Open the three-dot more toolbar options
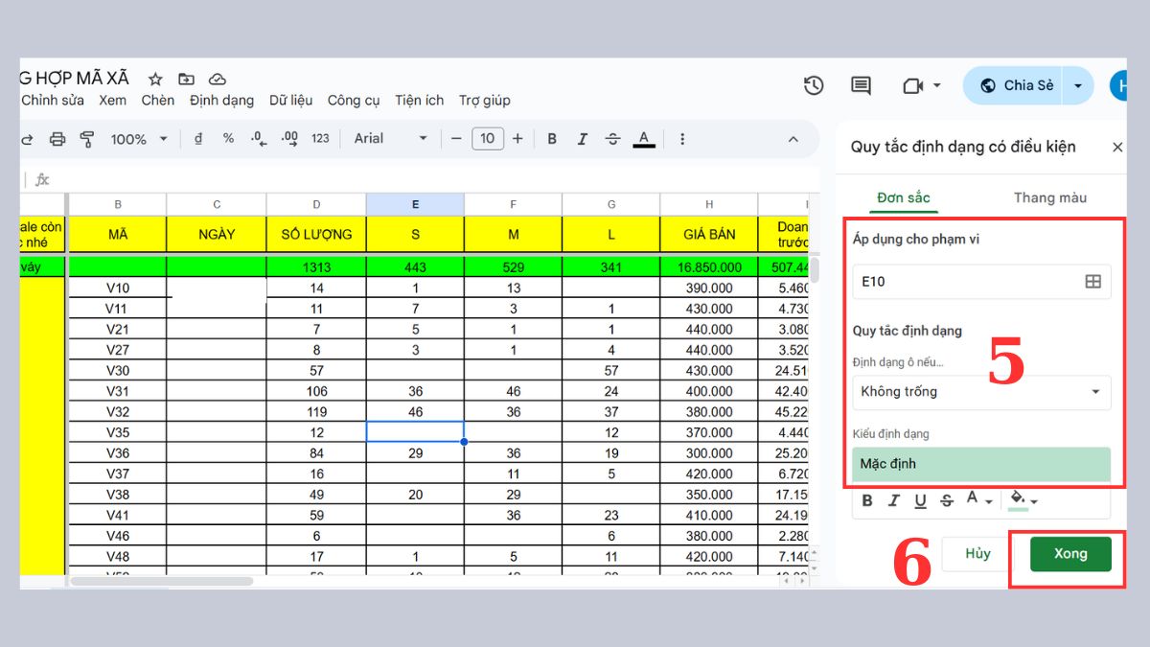This screenshot has height=647, width=1150. coord(682,139)
